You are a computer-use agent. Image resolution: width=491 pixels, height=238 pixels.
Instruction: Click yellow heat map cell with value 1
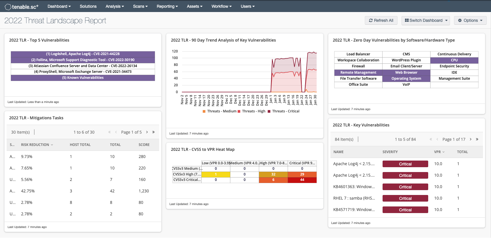tap(216, 174)
